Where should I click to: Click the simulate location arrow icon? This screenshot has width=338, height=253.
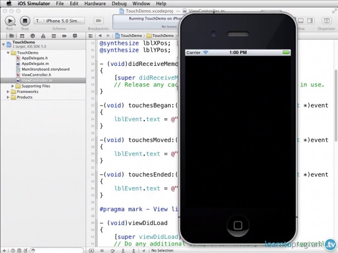click(144, 250)
